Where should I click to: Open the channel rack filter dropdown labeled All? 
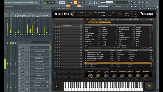coord(39,42)
